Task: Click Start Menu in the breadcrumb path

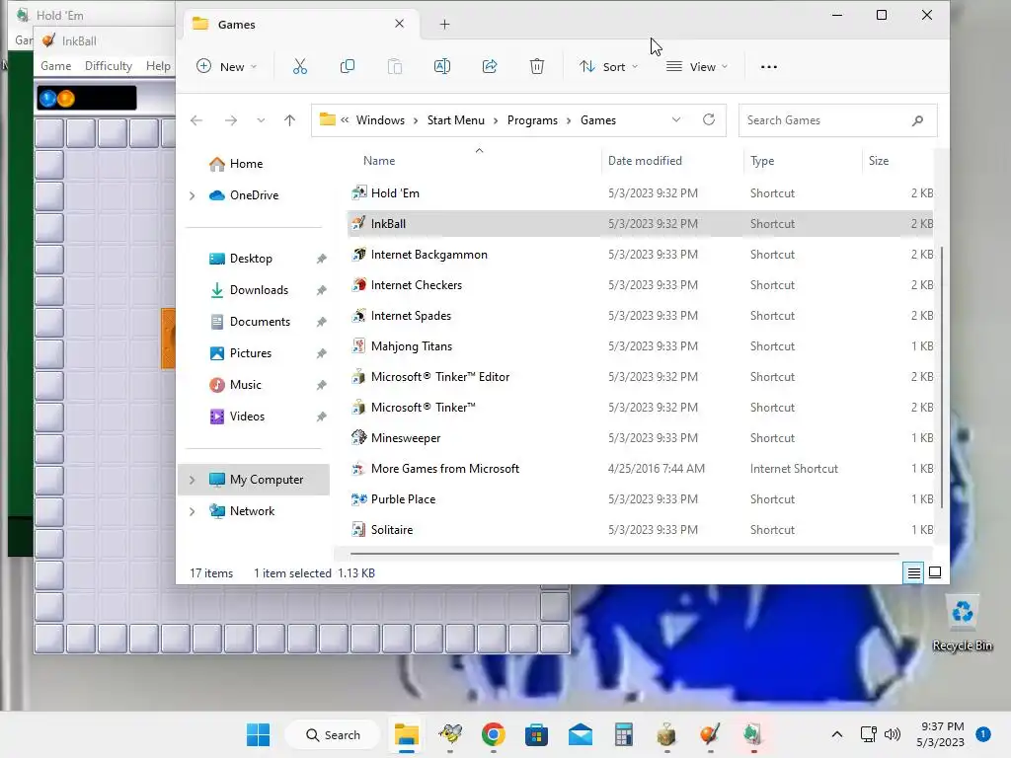Action: (x=455, y=119)
